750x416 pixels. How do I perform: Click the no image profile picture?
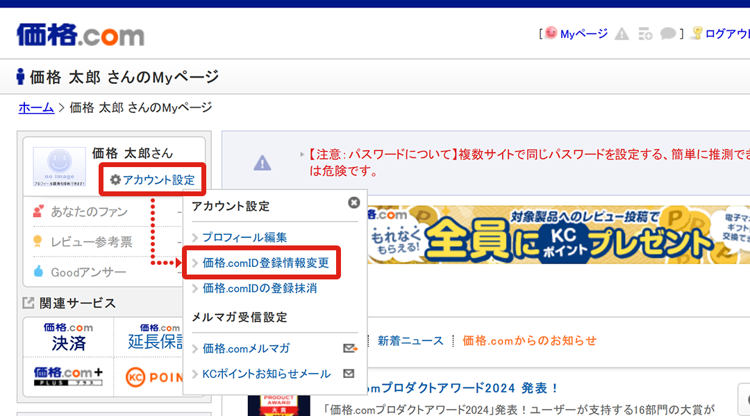[59, 166]
